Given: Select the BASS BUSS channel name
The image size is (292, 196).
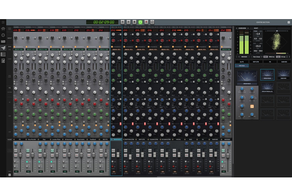Looking at the screenshot, I should (117, 139).
